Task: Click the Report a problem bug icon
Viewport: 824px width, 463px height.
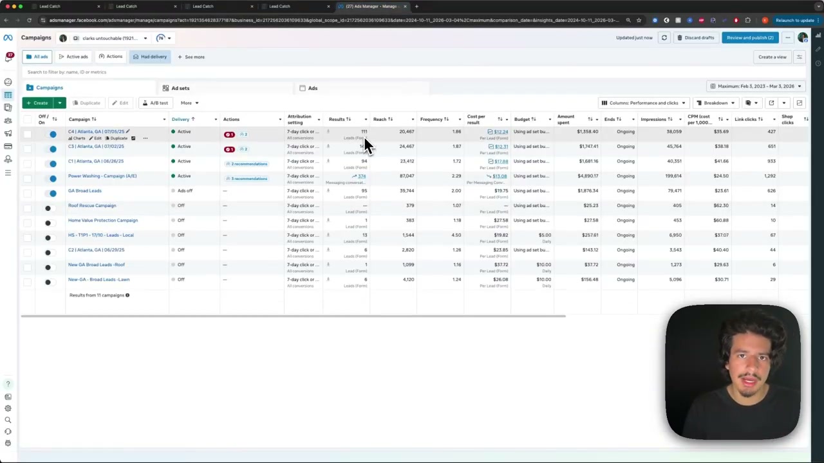Action: (8, 443)
